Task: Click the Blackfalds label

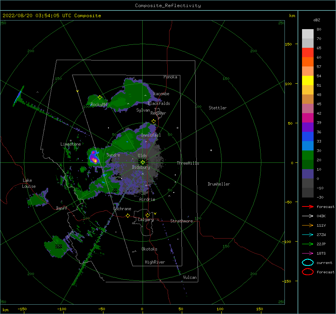Action: click(159, 103)
